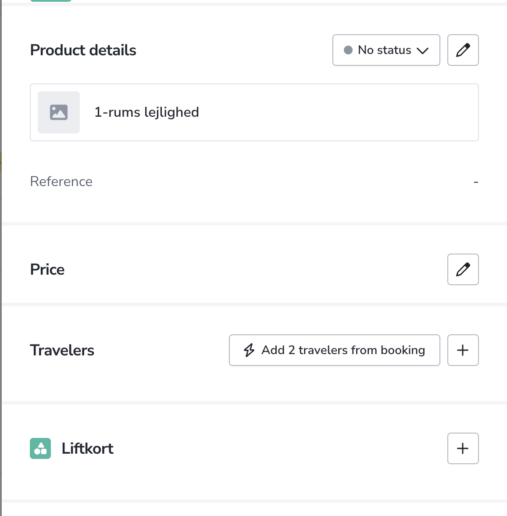Click the pencil icon to edit Product details
Viewport: 507px width, 516px height.
[463, 50]
